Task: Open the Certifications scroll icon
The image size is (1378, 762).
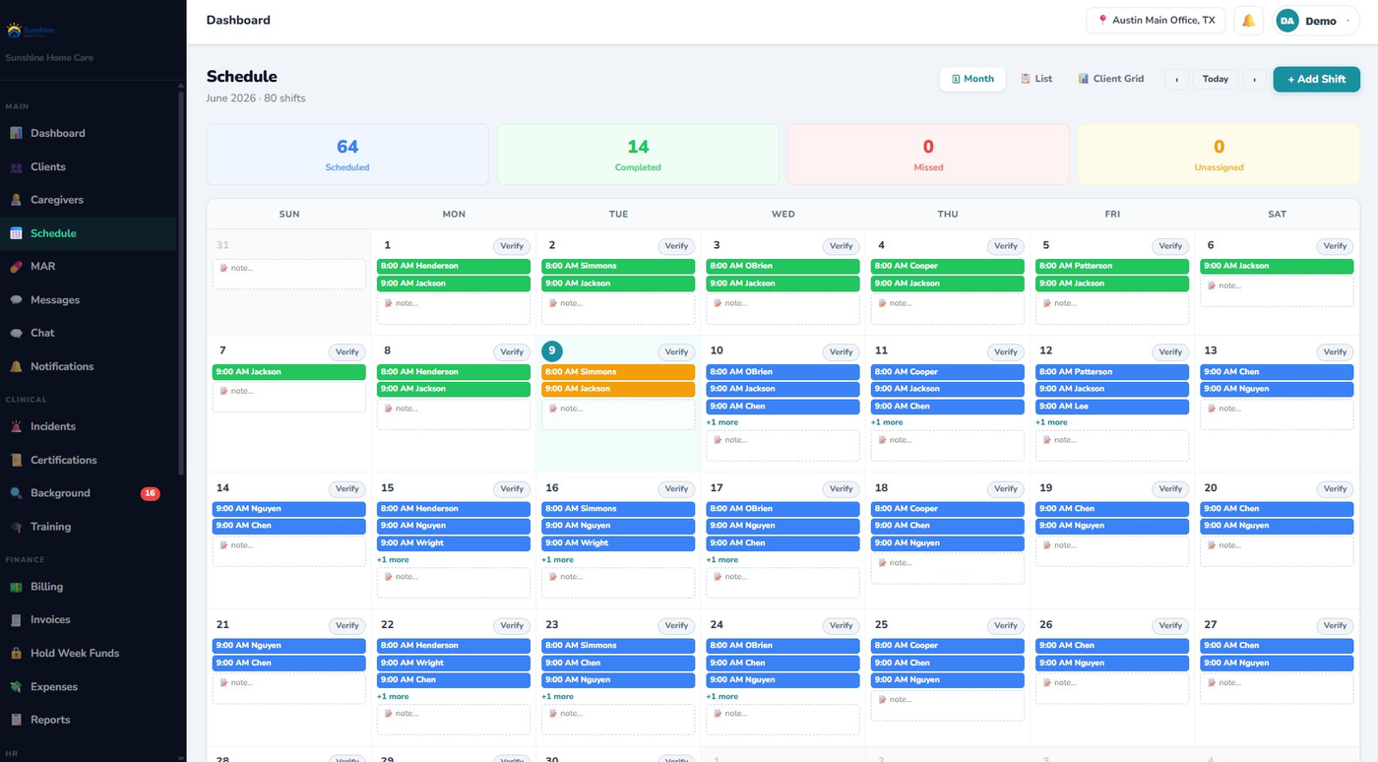Action: 16,460
